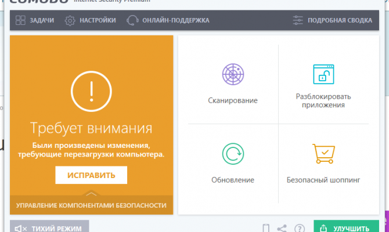
Task: Click the Разблокировать приложения label
Action: (323, 101)
